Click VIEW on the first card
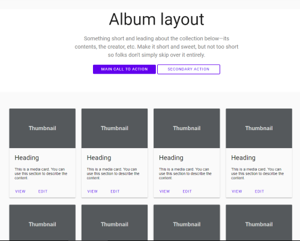 coord(20,191)
